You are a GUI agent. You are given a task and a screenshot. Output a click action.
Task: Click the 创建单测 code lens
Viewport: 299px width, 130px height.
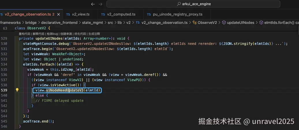click(x=66, y=34)
